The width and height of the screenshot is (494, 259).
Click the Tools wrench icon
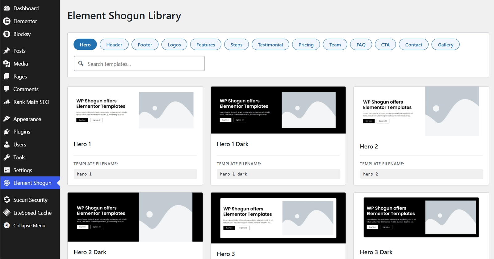[7, 157]
